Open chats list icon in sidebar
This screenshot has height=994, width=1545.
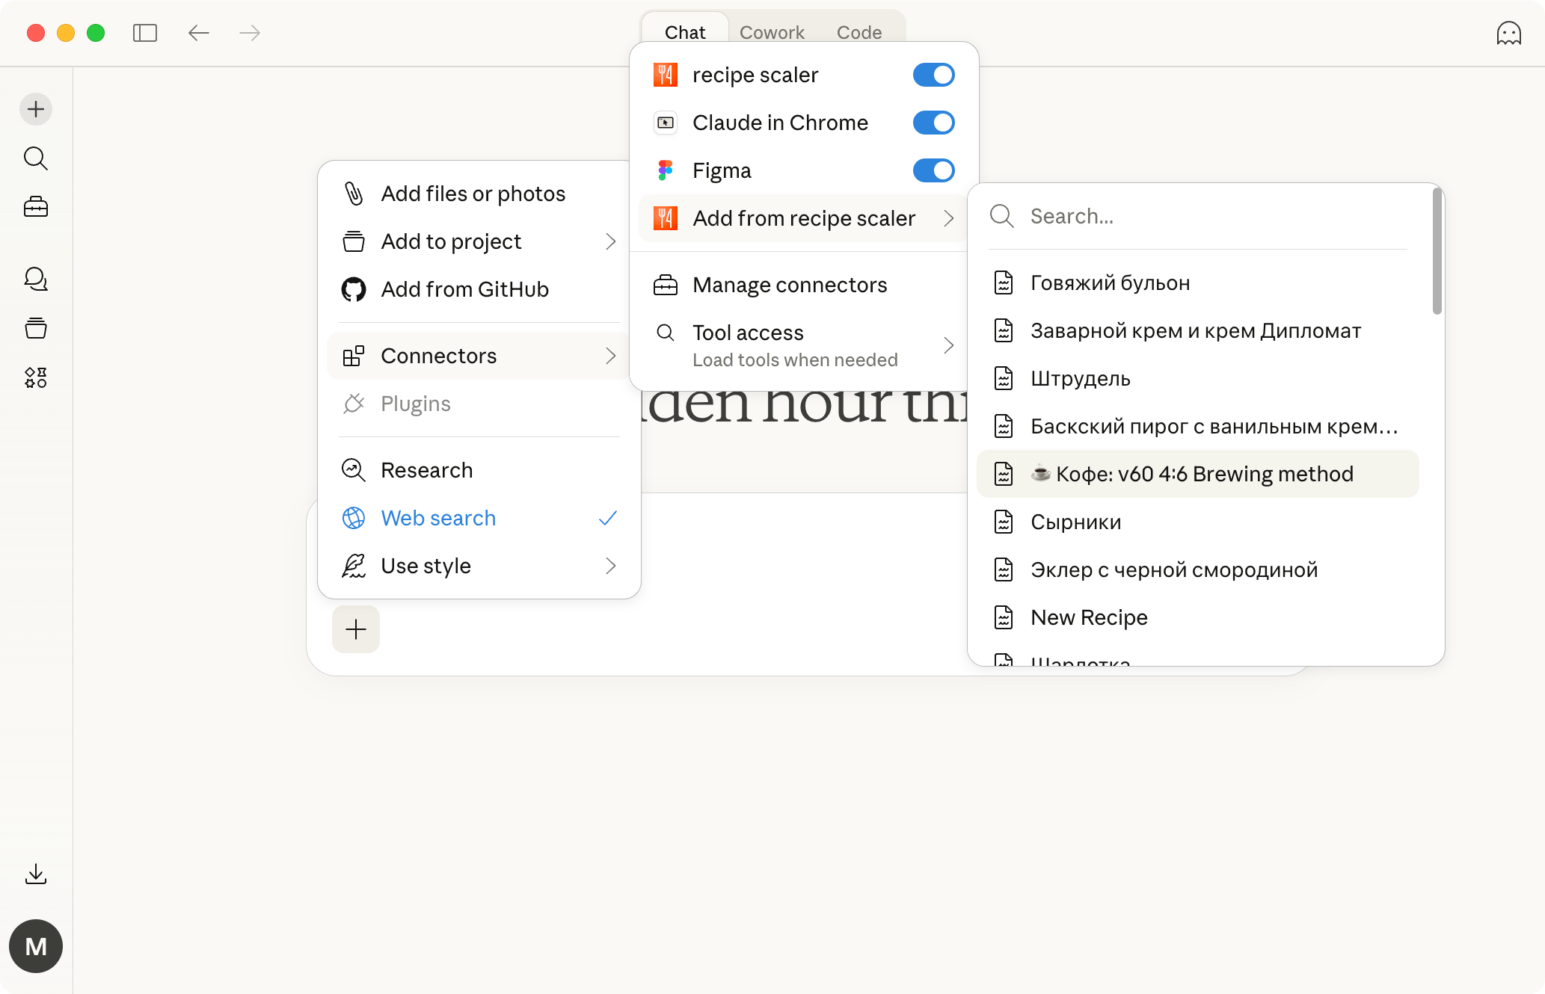click(x=36, y=280)
